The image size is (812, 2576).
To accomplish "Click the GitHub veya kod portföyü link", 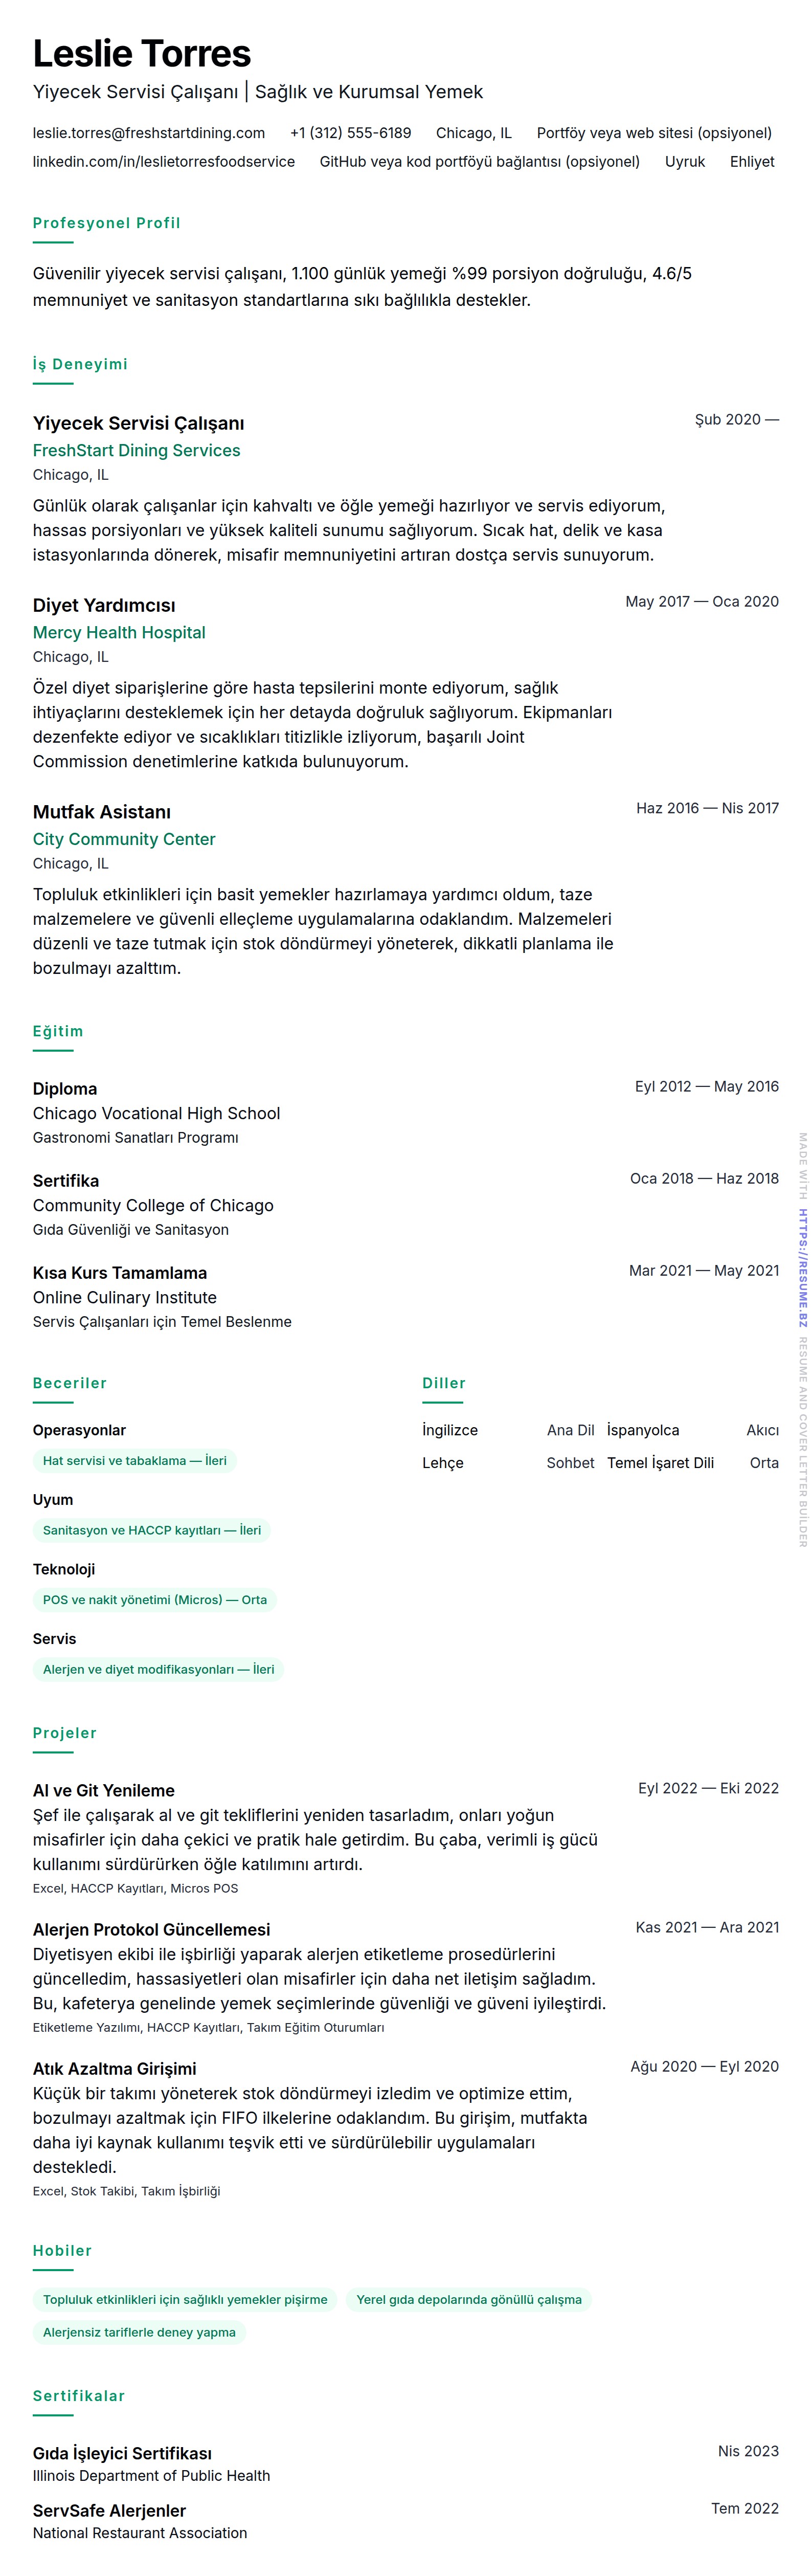I will pyautogui.click(x=479, y=161).
